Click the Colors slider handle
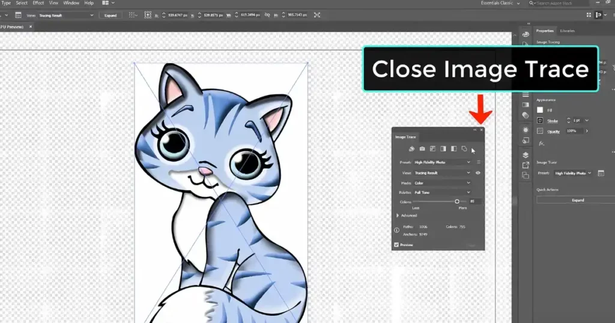The height and width of the screenshot is (323, 615). (457, 202)
